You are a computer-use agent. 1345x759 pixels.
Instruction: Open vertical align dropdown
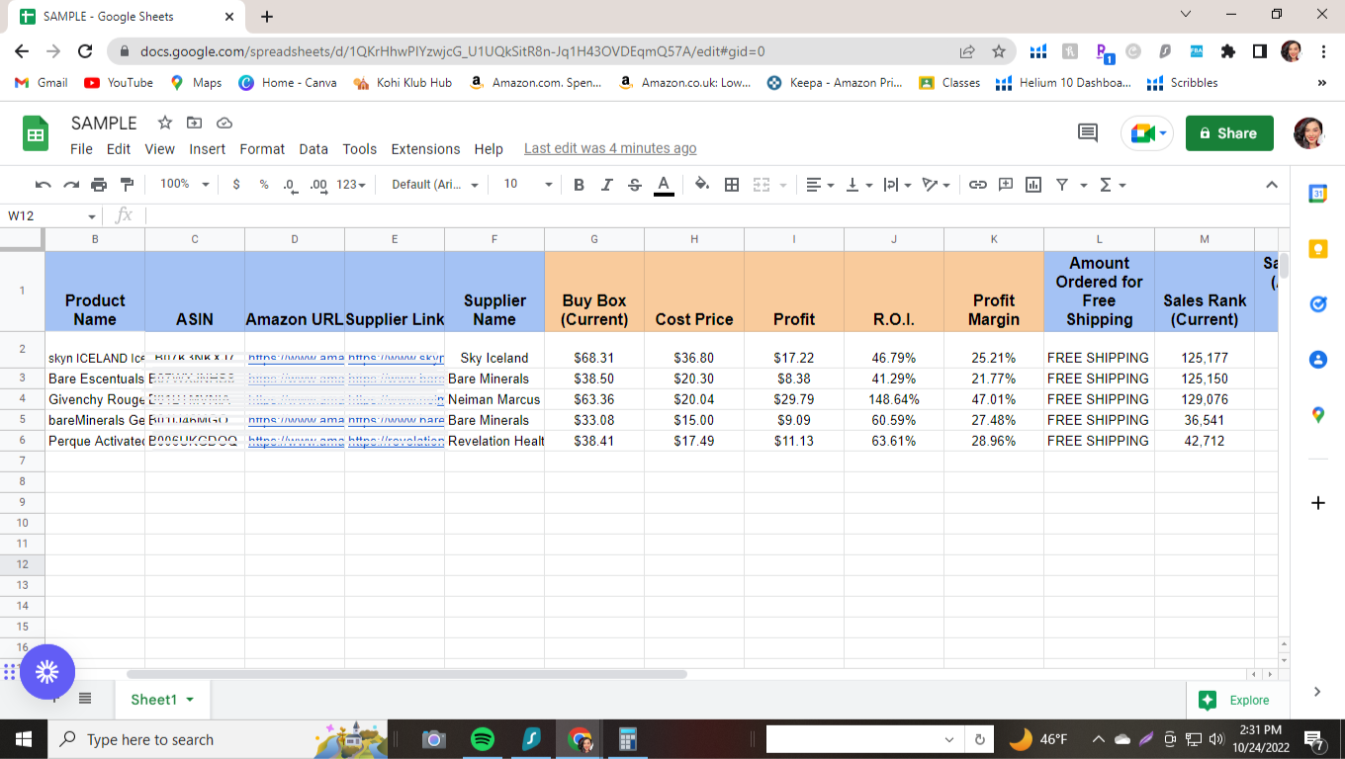coord(858,185)
